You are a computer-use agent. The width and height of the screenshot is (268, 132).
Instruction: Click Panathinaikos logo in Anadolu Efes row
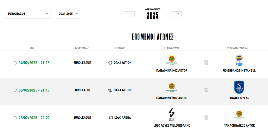(172, 87)
